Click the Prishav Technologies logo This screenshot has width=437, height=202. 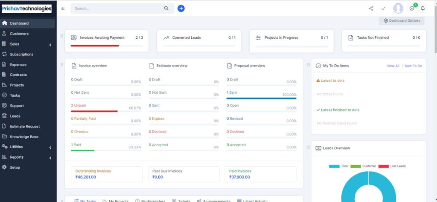[27, 9]
